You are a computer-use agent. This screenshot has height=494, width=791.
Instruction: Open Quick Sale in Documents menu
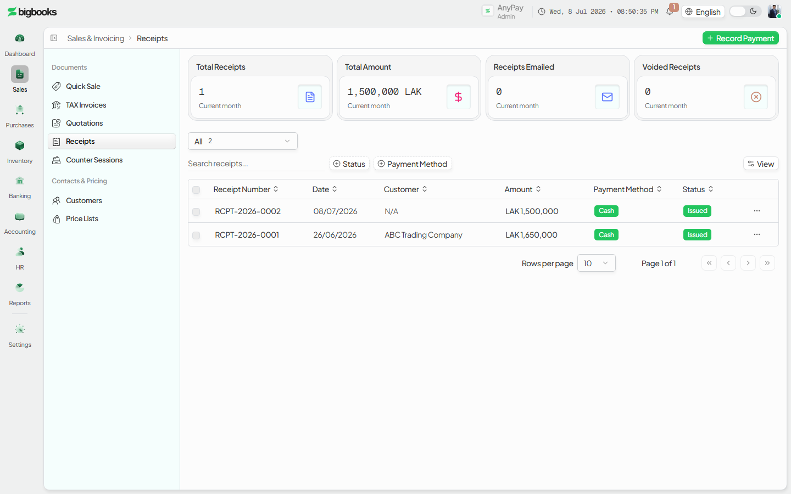tap(112, 86)
